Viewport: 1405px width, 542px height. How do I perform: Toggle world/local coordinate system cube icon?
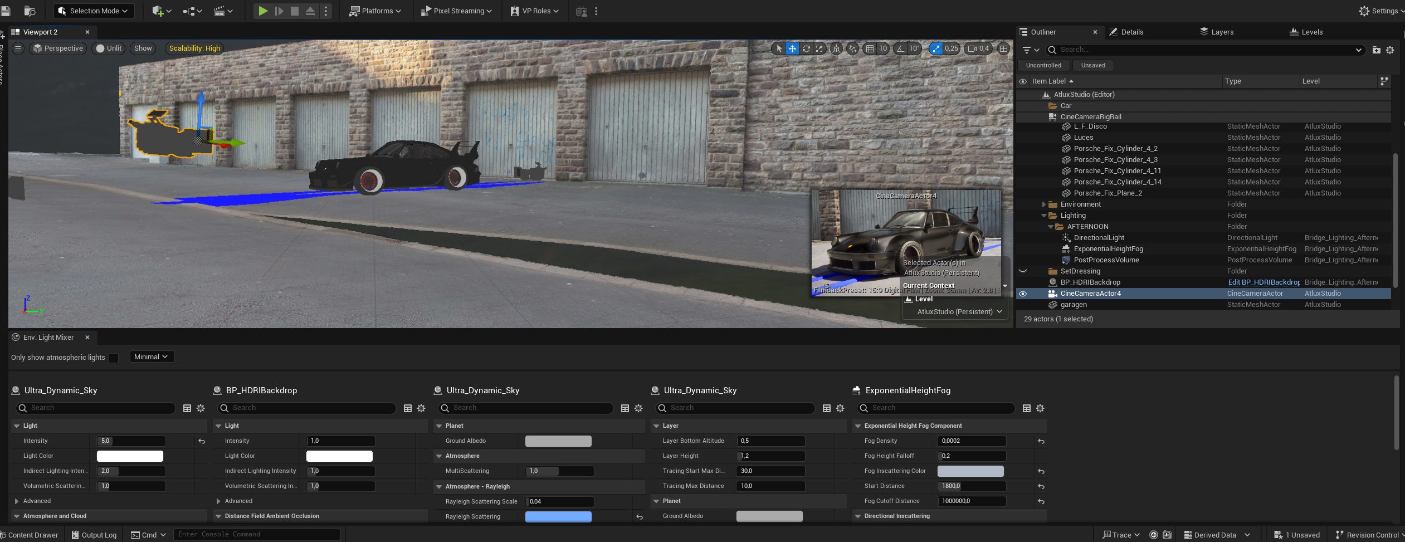pyautogui.click(x=836, y=48)
